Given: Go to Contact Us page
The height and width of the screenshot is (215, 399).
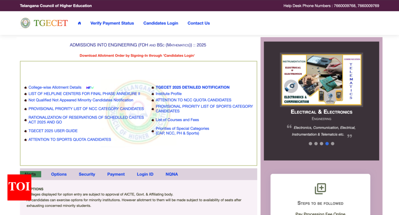Looking at the screenshot, I should pos(199,23).
